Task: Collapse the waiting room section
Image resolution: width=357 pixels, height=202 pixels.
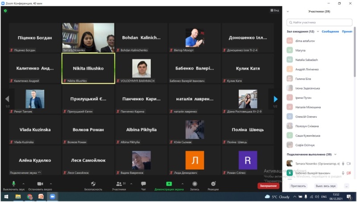Action: pos(318,31)
